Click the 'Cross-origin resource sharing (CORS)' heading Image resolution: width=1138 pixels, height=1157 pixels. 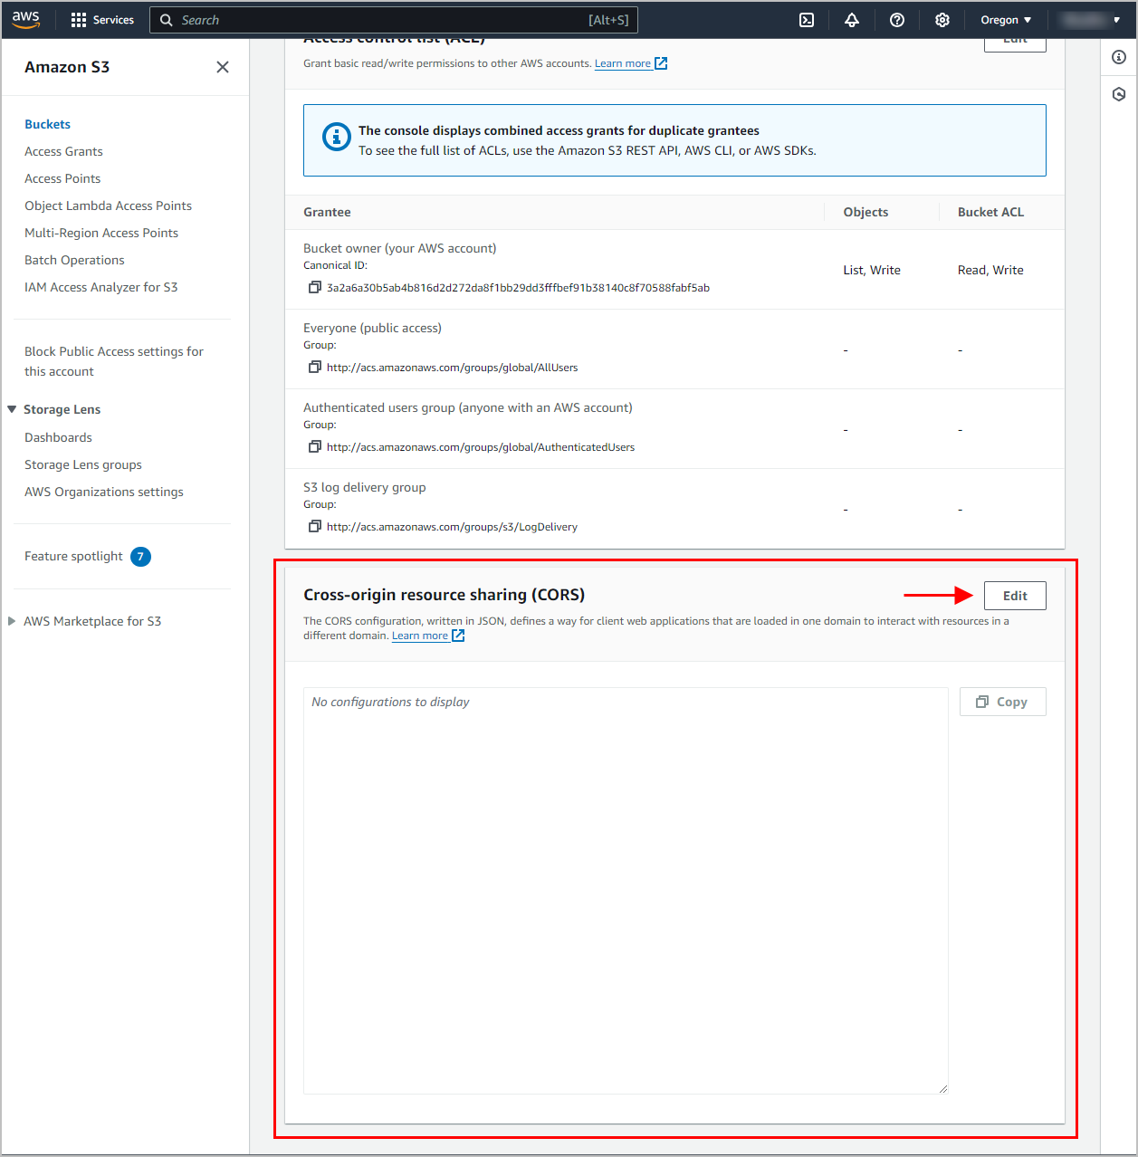(x=444, y=595)
